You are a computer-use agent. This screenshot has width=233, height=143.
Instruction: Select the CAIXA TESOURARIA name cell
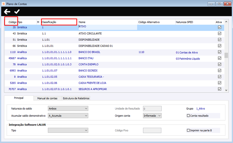91,77
